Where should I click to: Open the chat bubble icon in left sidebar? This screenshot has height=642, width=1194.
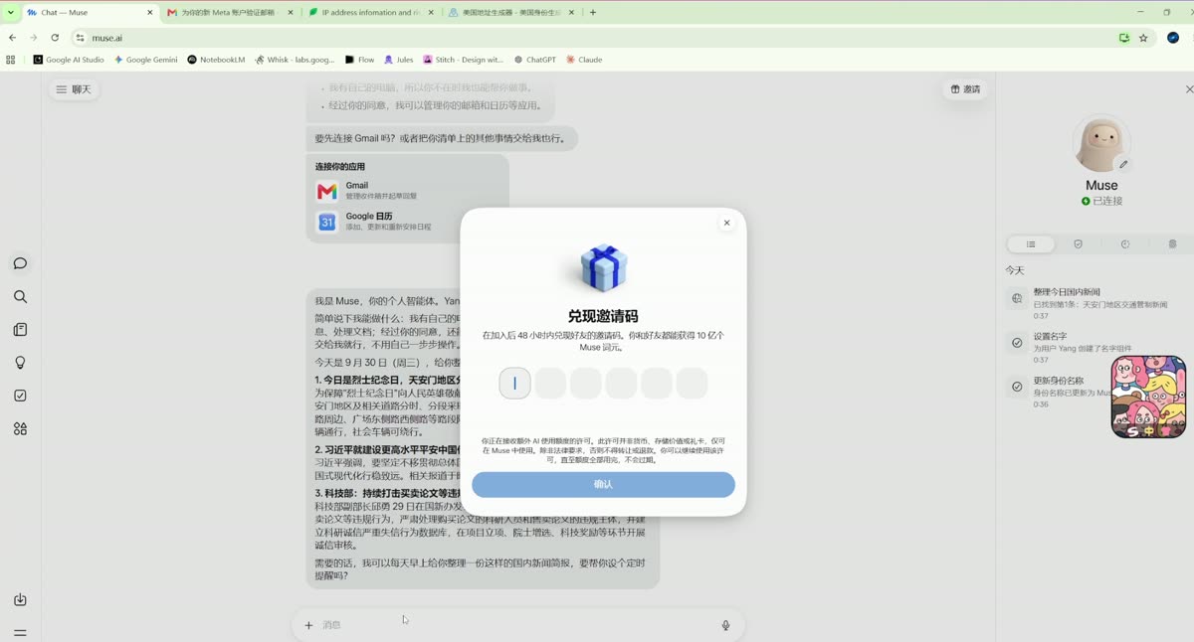(x=20, y=263)
